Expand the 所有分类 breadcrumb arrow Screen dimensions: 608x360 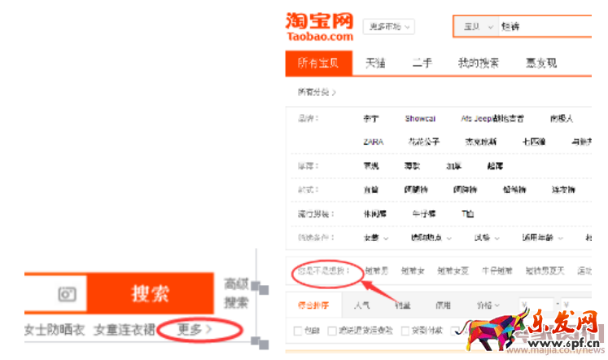point(334,92)
